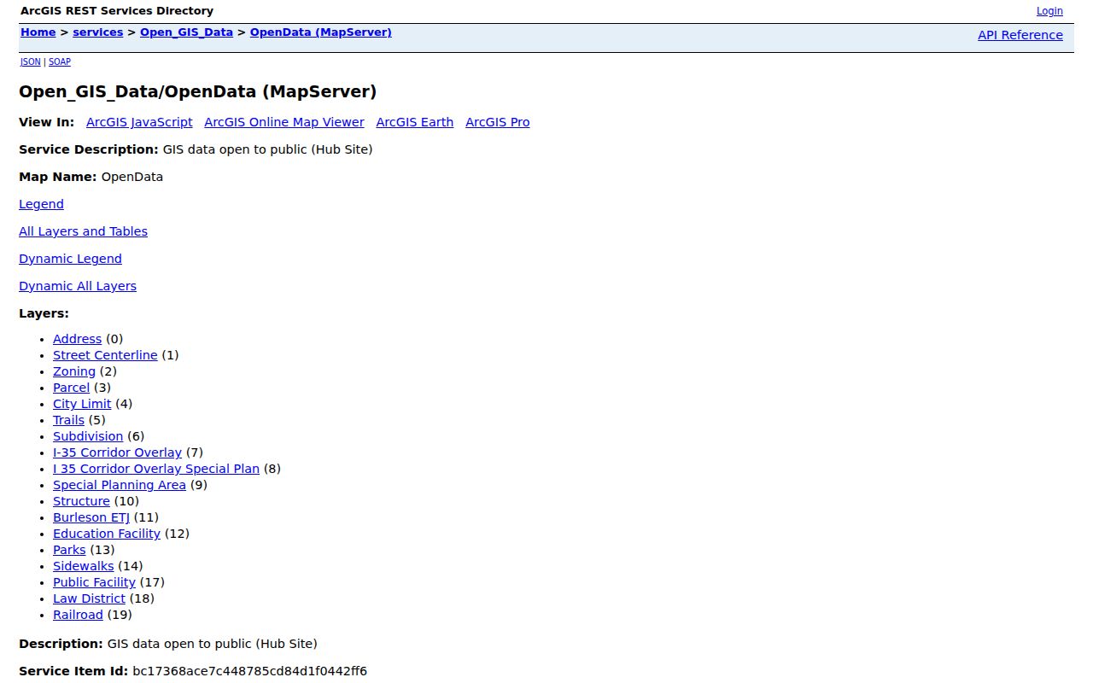Image resolution: width=1093 pixels, height=683 pixels.
Task: Open the Sidewalks layer
Action: (83, 566)
